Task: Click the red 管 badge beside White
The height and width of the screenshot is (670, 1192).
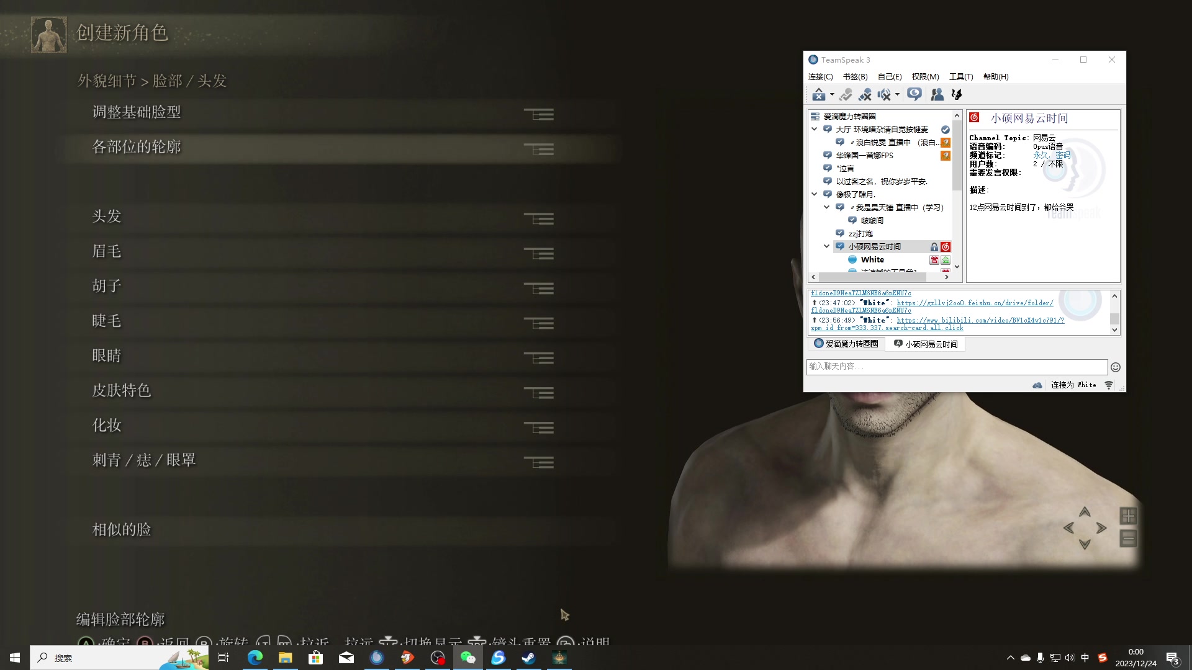Action: [x=934, y=259]
